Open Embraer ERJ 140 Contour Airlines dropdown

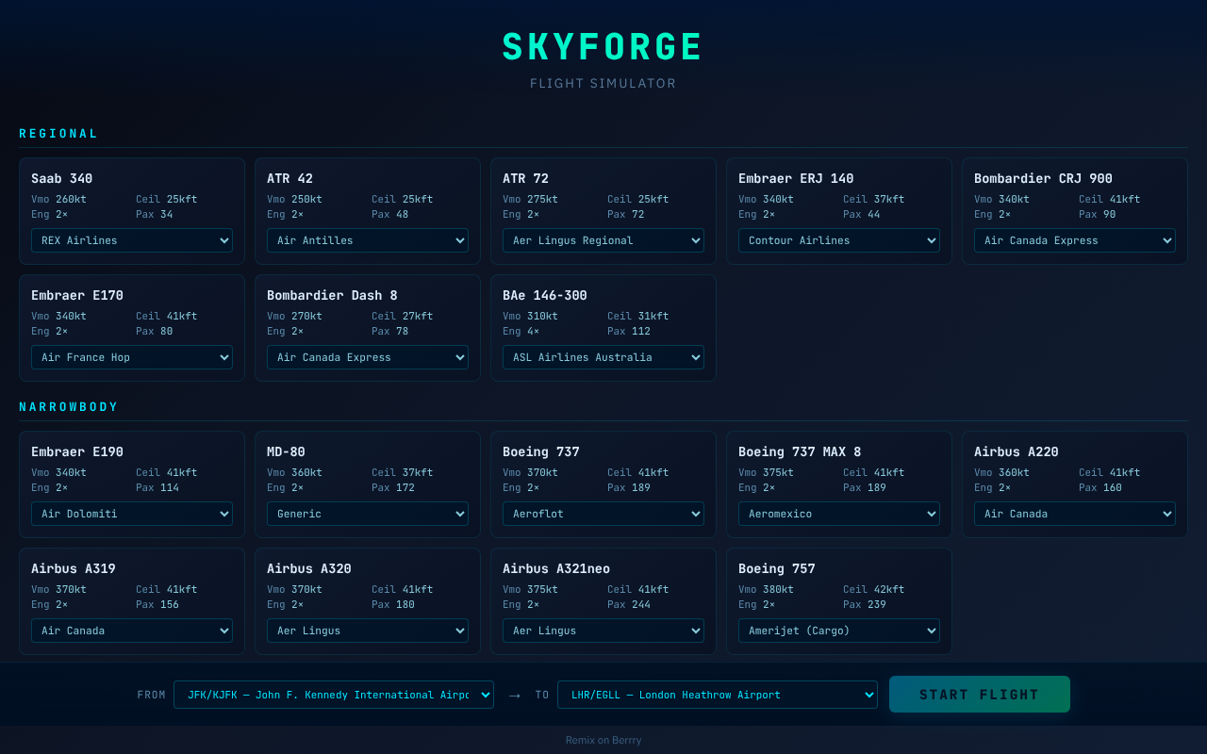(x=839, y=240)
